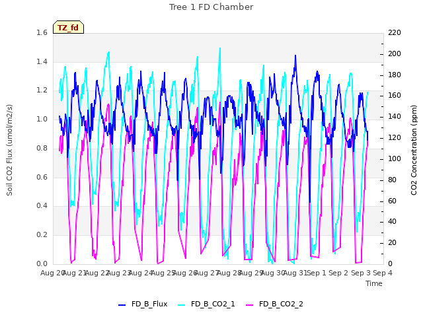Click the blue FD_B_Flux legend swatch

122,305
